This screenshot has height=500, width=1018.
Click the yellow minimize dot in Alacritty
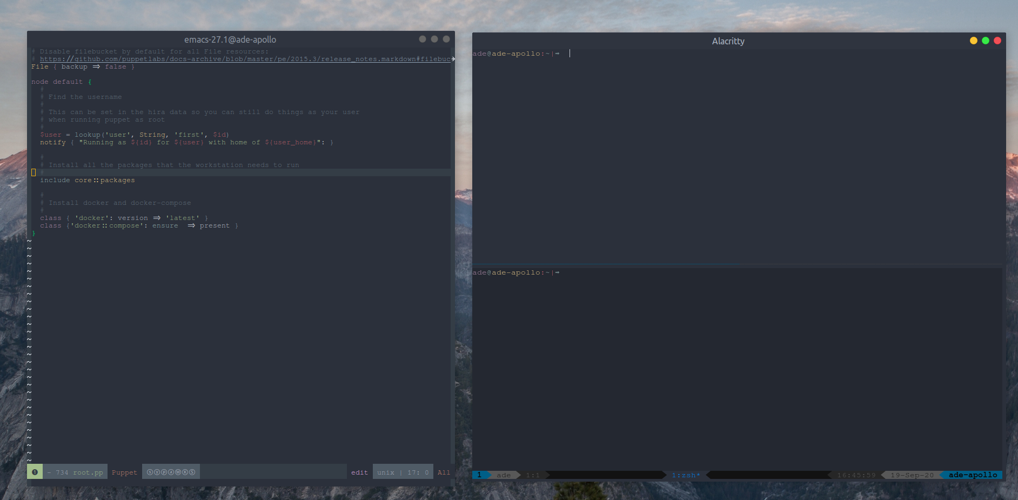pos(973,41)
